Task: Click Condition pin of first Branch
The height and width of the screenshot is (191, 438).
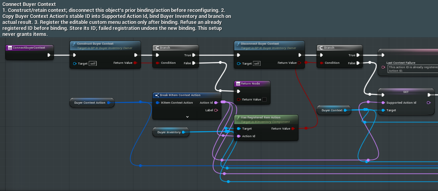Action: [157, 63]
